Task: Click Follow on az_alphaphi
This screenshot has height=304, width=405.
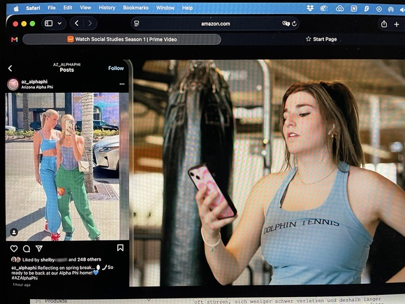Action: coord(116,68)
